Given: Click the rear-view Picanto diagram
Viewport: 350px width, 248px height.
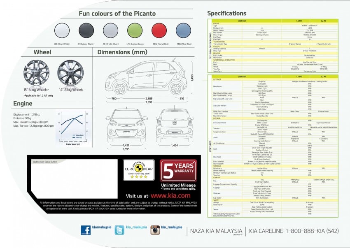Looking at the screenshot, I should pyautogui.click(x=175, y=125).
